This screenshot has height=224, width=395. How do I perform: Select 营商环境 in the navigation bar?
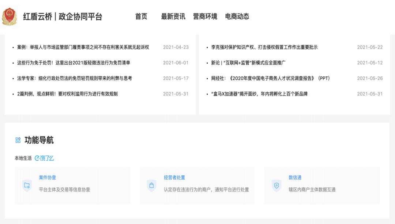(205, 16)
